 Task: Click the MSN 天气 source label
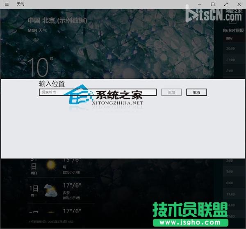[37, 30]
